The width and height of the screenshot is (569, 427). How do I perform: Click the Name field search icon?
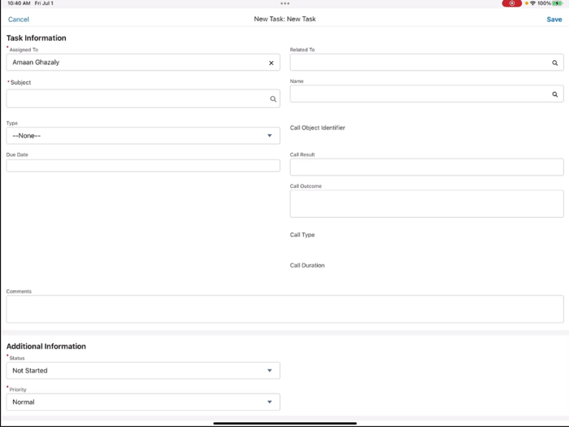tap(555, 94)
